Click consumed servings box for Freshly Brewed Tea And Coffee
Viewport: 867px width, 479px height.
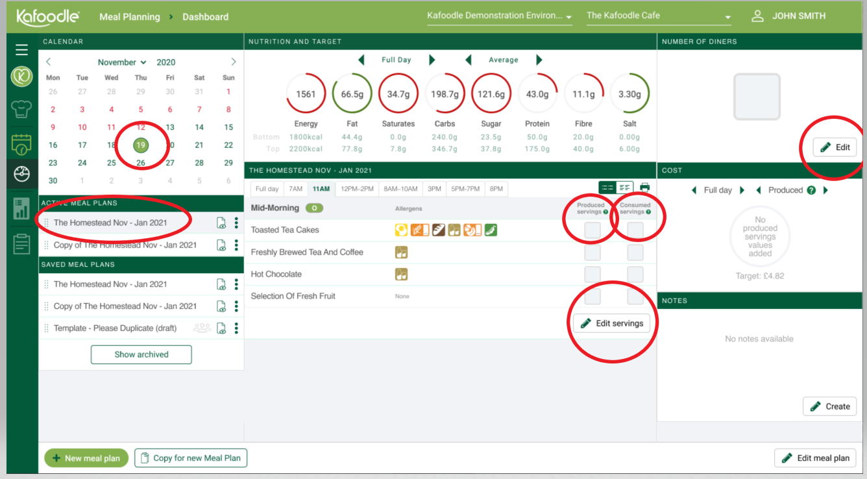tap(635, 252)
